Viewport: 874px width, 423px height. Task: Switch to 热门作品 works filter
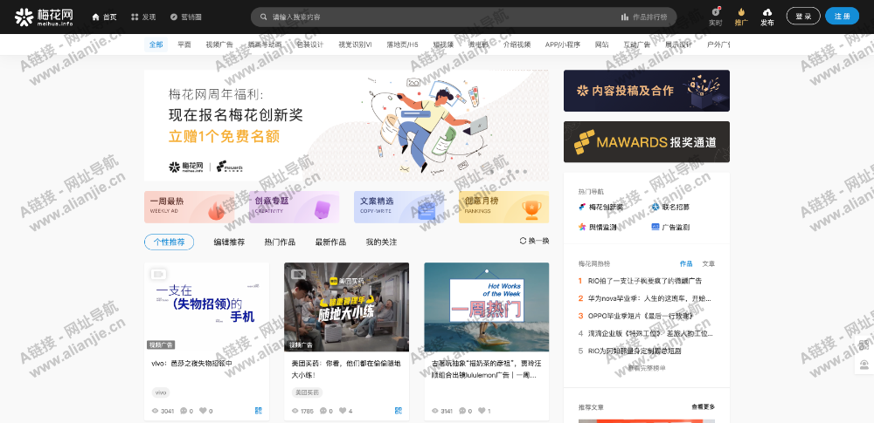[x=280, y=242]
